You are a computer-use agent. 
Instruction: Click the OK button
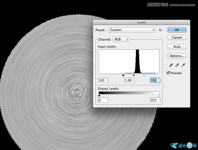pos(177,30)
